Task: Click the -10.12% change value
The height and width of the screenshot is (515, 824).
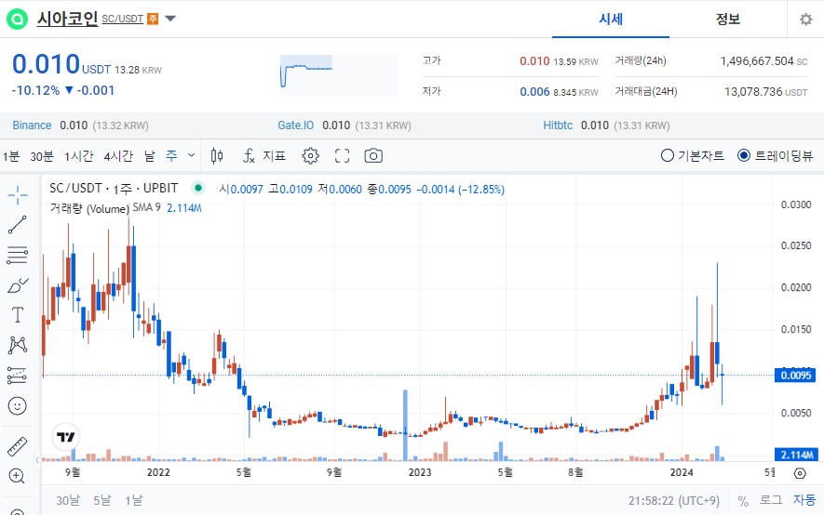Action: [x=35, y=90]
